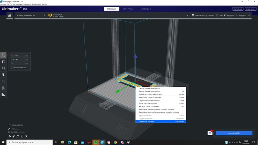Image resolution: width=258 pixels, height=145 pixels.
Task: Click the support Apagado icon
Action: pos(225,15)
